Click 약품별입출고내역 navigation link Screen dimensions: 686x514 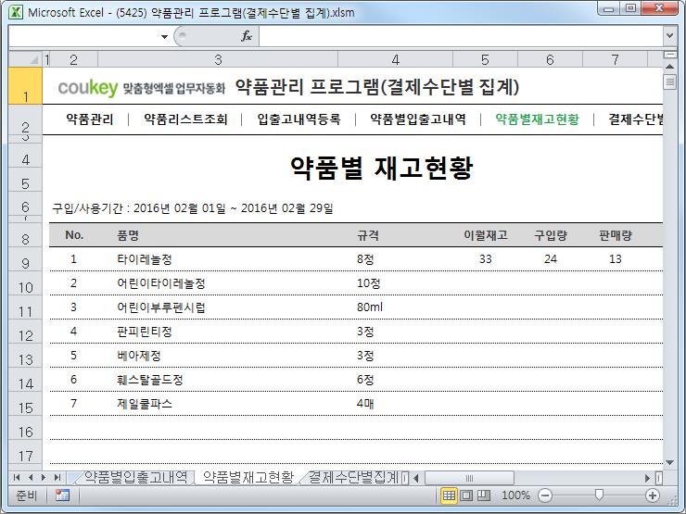point(418,119)
